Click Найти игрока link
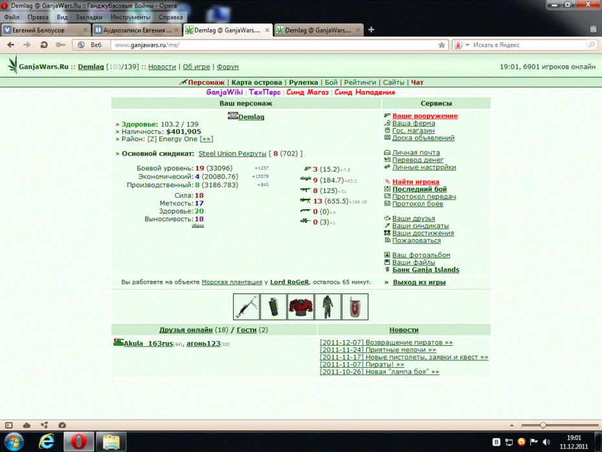 pos(416,182)
